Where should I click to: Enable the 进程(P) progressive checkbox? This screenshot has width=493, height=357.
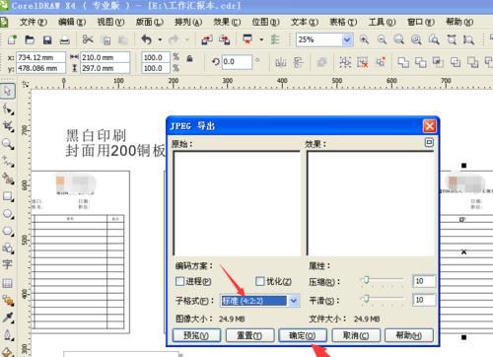[x=179, y=281]
